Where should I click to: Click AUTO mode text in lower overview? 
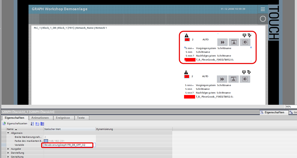tap(205, 77)
